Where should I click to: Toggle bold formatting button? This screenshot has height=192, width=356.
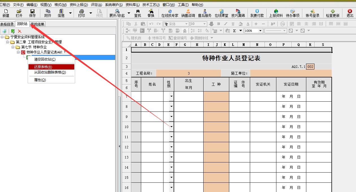(x=226, y=24)
